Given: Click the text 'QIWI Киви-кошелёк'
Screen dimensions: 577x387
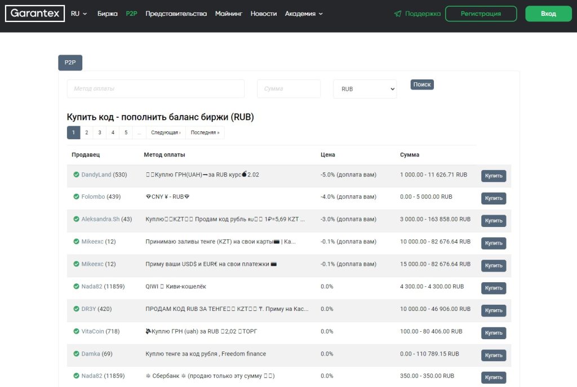Looking at the screenshot, I should (176, 287).
